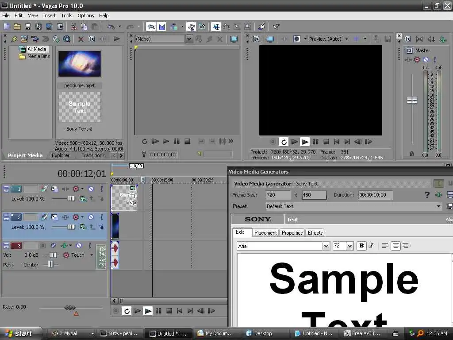Open the Preview (Auto) quality dropdown
Viewport: 453px width, 340px height.
[x=347, y=39]
